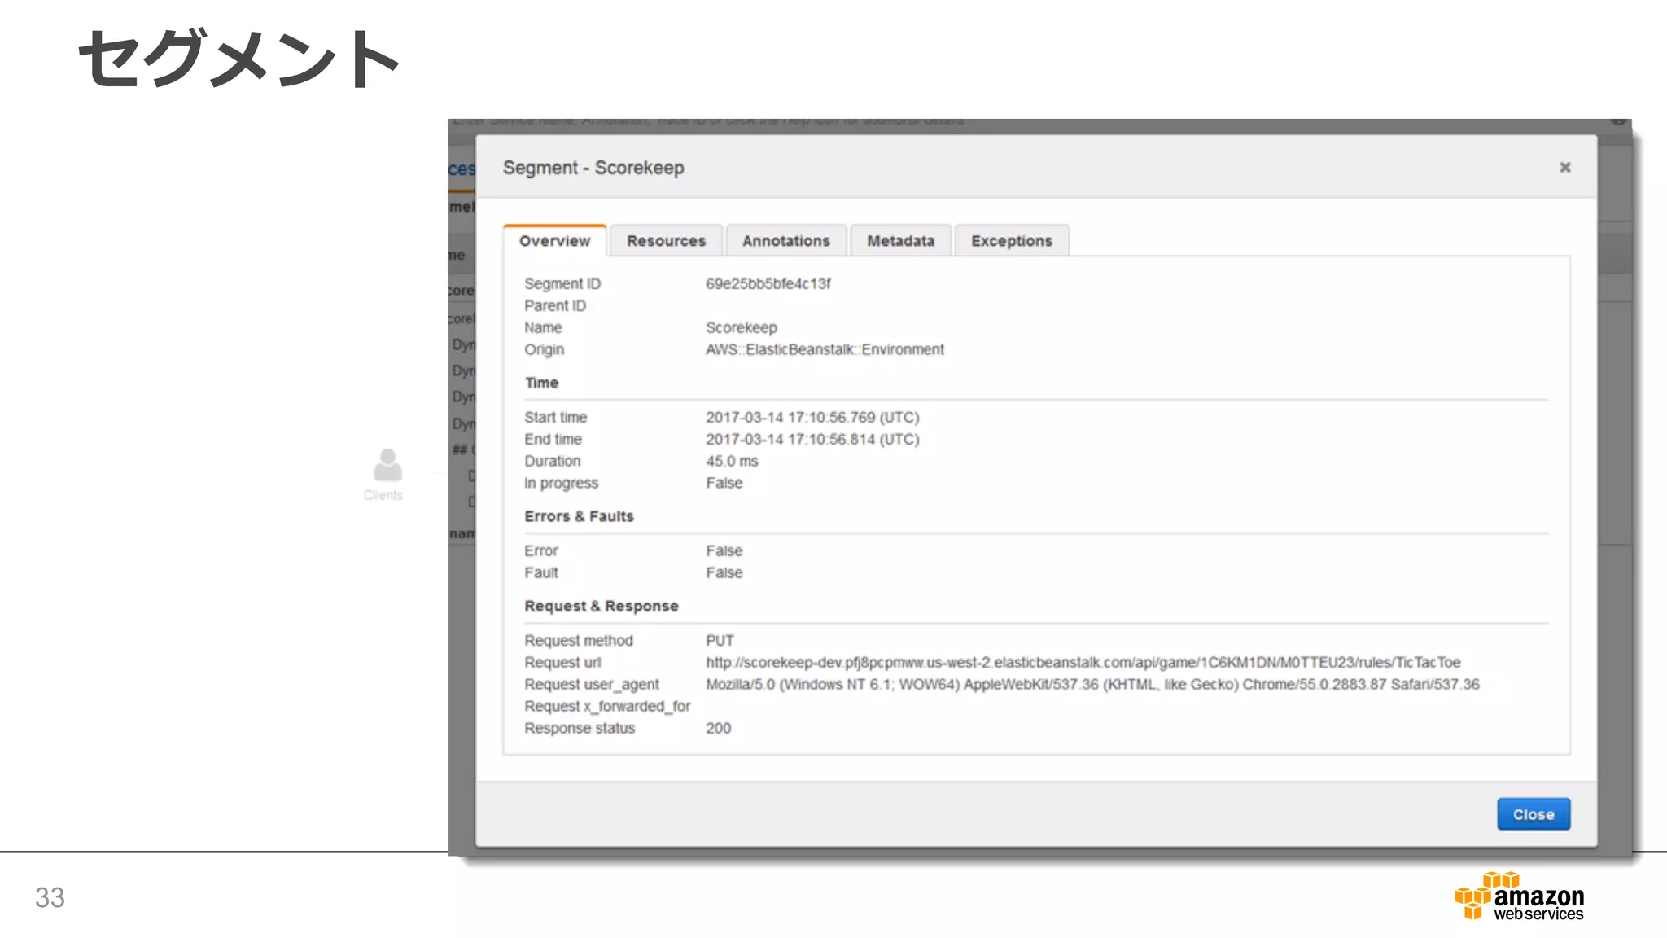Click the In progress False value
The width and height of the screenshot is (1667, 938).
pyautogui.click(x=724, y=483)
